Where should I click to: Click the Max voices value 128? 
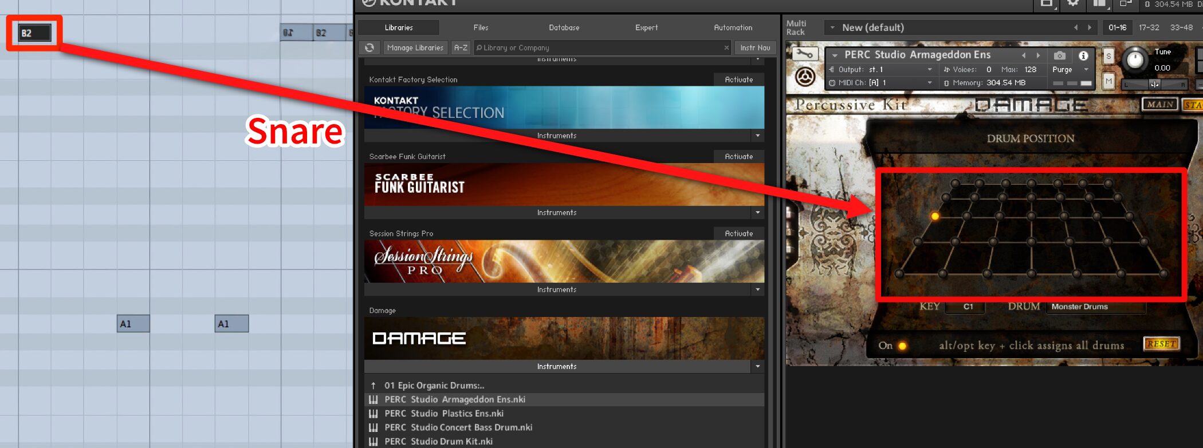[x=1031, y=69]
